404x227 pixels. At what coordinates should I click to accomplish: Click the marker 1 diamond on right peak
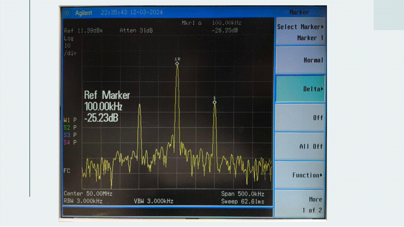tap(214, 102)
